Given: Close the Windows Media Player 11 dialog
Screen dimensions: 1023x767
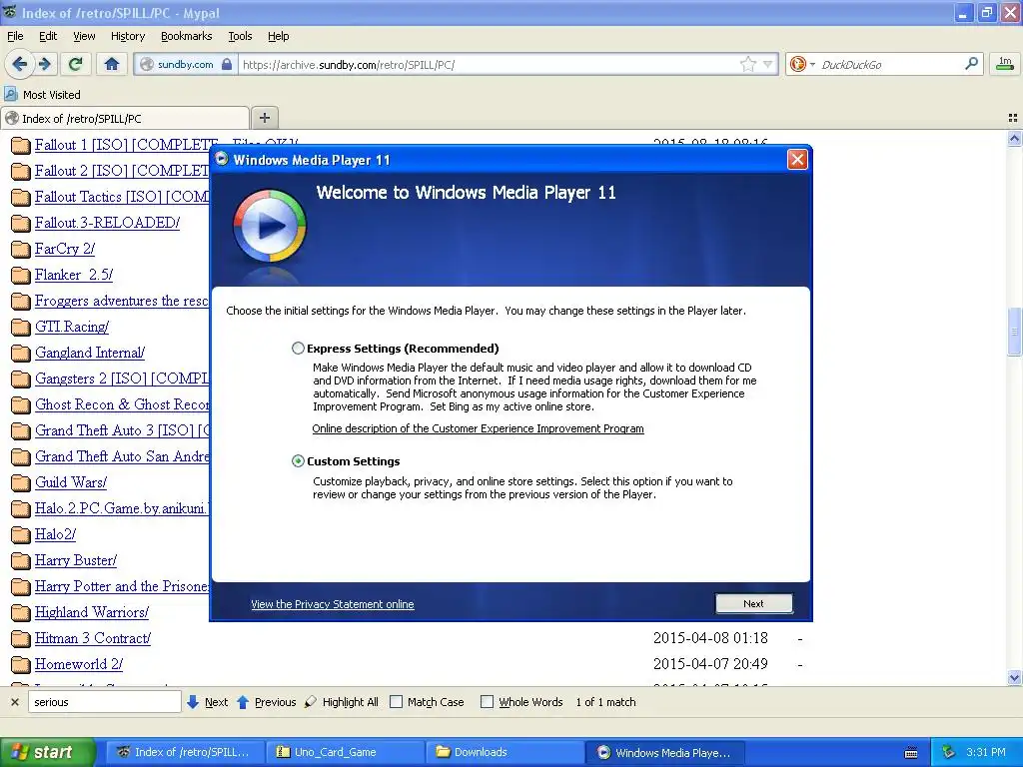Looking at the screenshot, I should (797, 160).
